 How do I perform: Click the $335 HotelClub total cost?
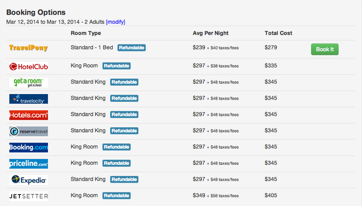[x=271, y=66]
